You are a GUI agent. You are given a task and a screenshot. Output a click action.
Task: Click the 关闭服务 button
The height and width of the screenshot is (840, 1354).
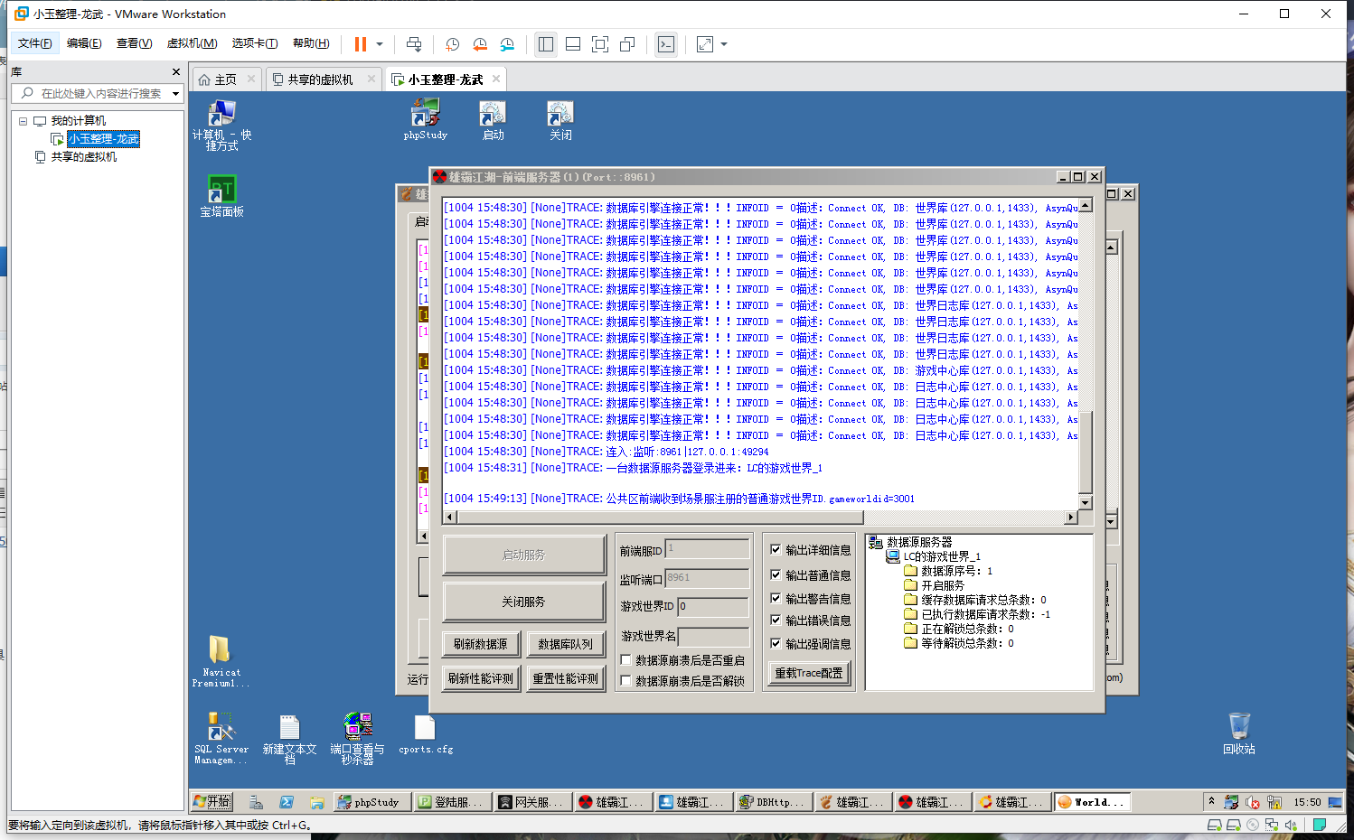523,602
